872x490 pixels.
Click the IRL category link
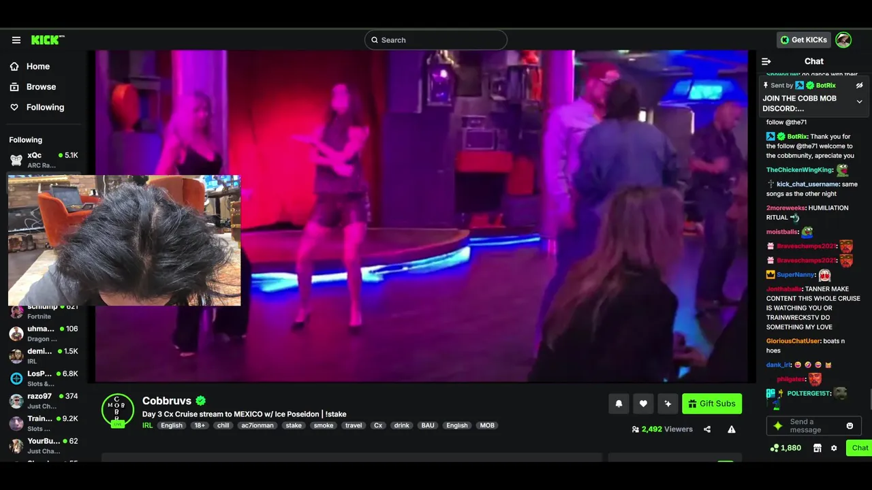(x=147, y=425)
